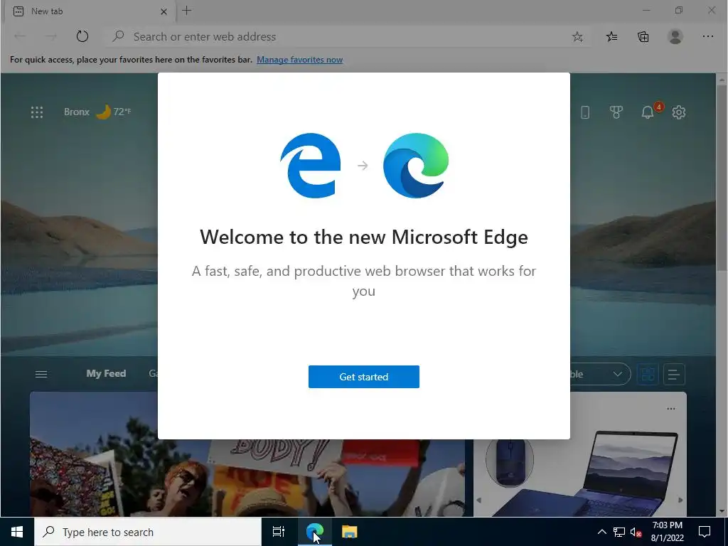Image resolution: width=728 pixels, height=546 pixels.
Task: Open a new tab with plus button
Action: pos(187,11)
